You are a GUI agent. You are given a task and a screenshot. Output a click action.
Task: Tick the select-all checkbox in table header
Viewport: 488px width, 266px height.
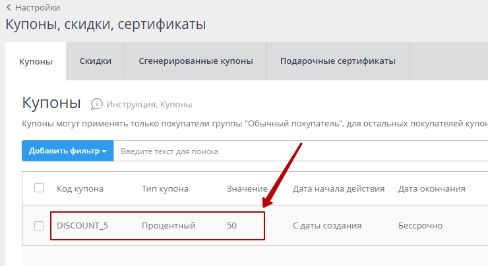click(x=39, y=188)
